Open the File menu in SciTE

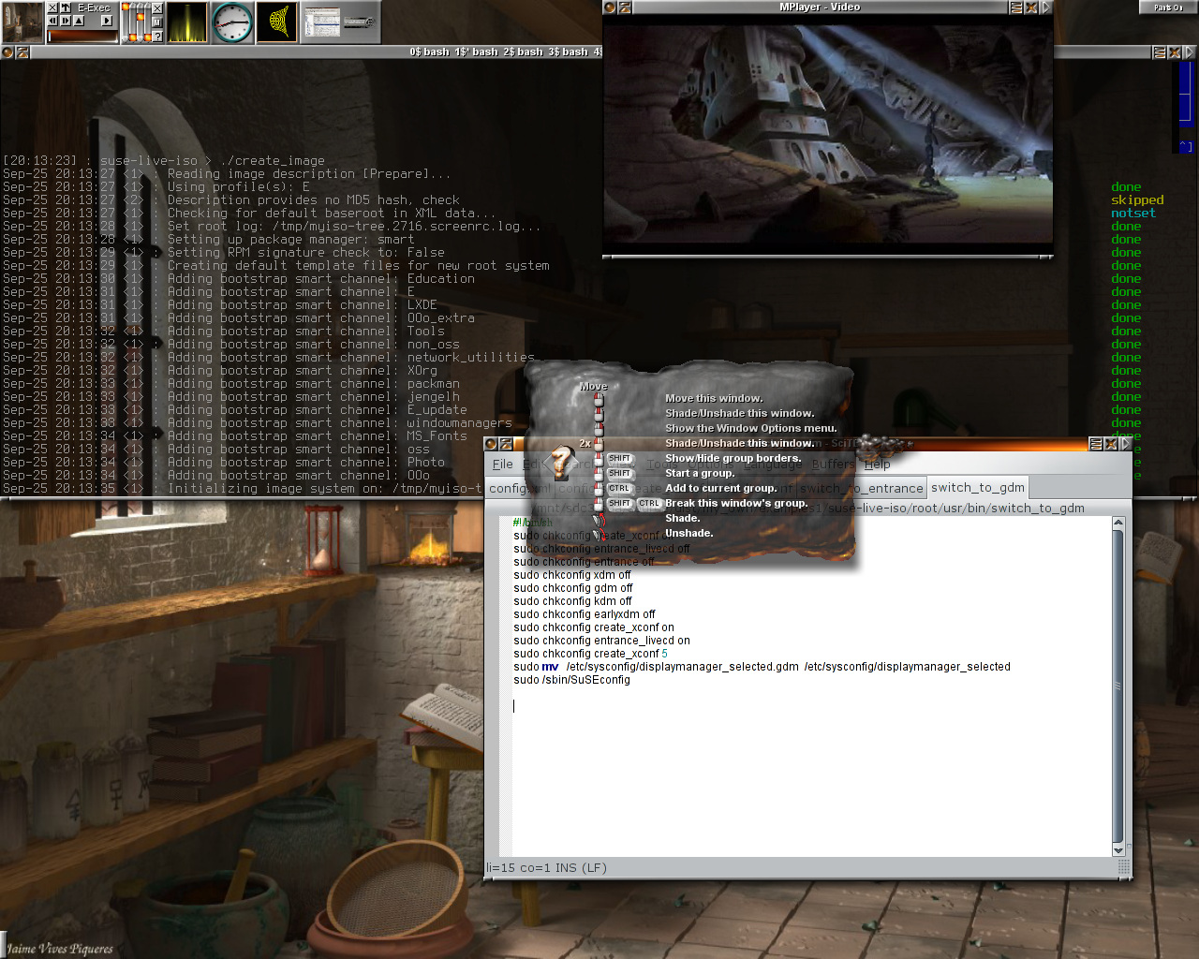[503, 465]
